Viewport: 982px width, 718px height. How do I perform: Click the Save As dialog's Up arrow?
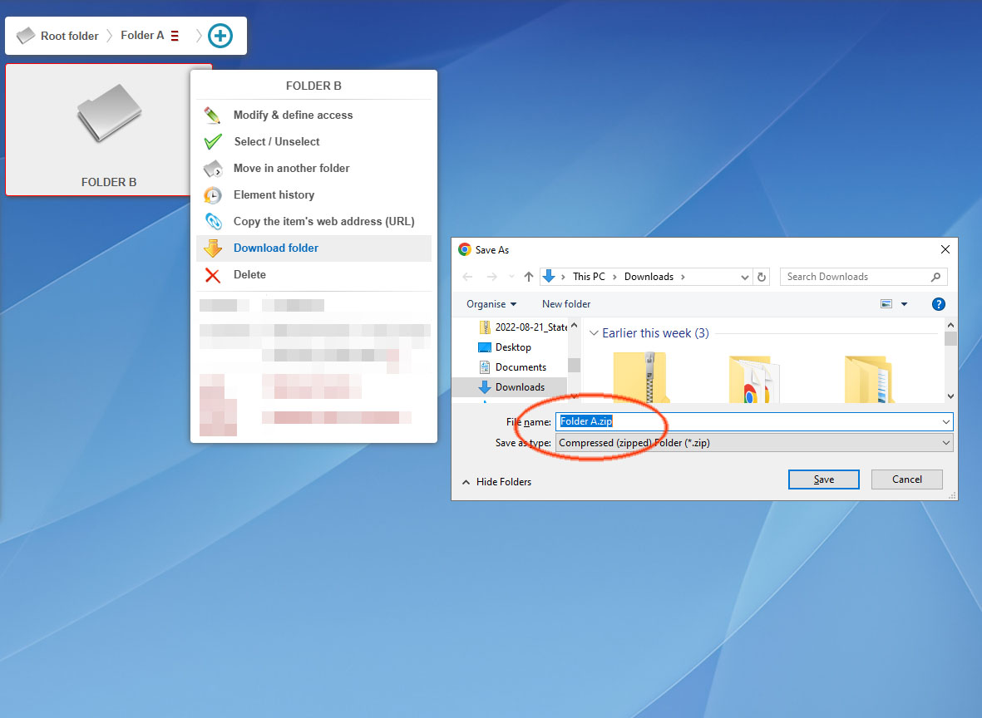coord(529,277)
